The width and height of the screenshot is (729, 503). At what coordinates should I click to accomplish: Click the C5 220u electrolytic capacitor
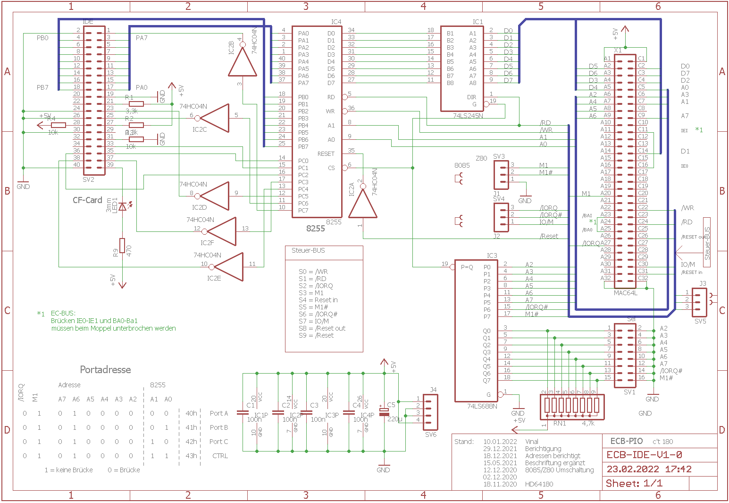(384, 412)
